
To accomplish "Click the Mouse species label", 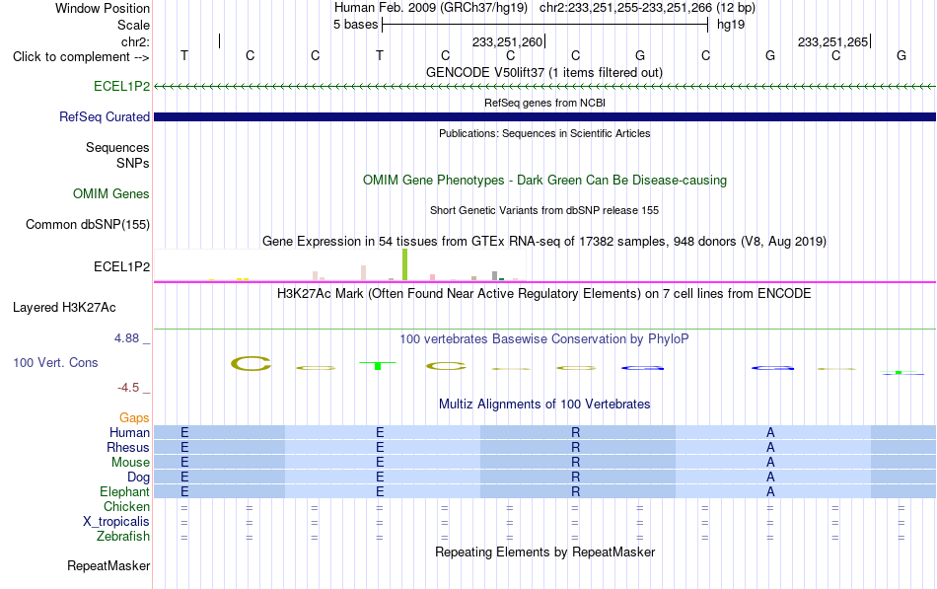I will (130, 463).
